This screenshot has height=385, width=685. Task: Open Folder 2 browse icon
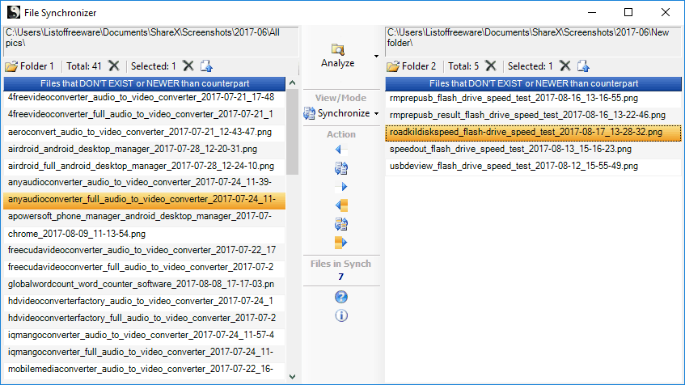pyautogui.click(x=393, y=66)
